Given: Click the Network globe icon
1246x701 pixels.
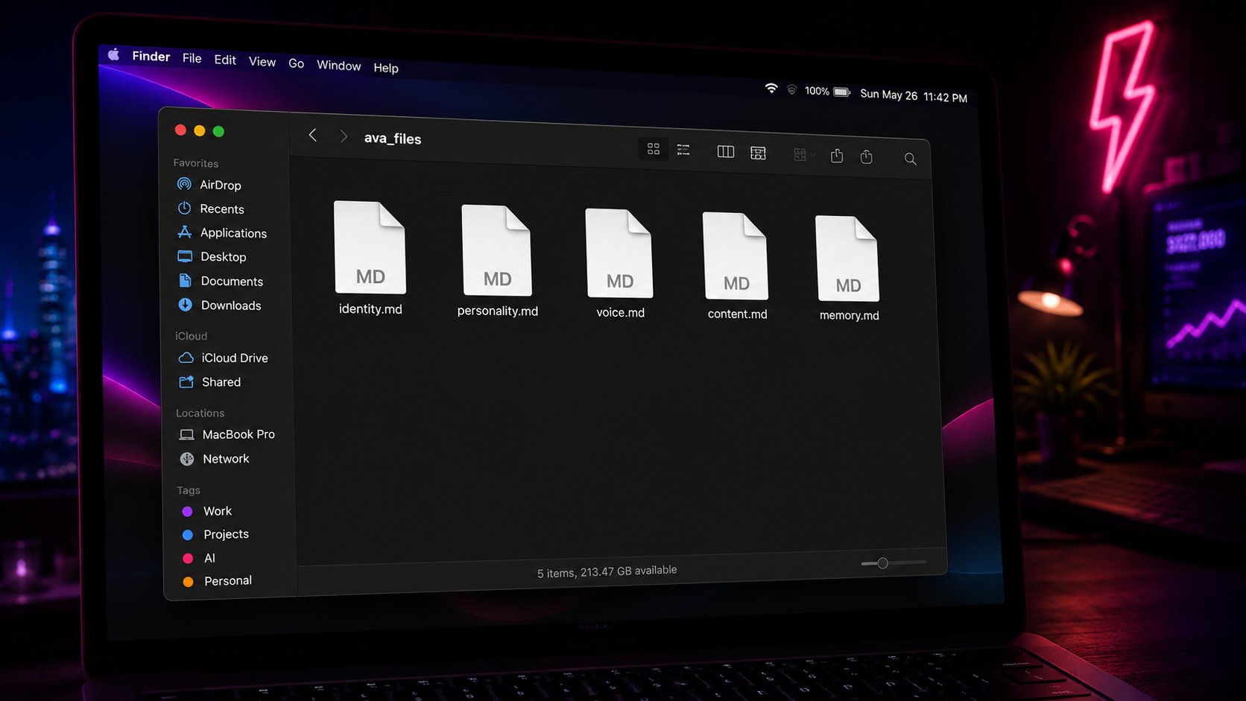Looking at the screenshot, I should (187, 459).
